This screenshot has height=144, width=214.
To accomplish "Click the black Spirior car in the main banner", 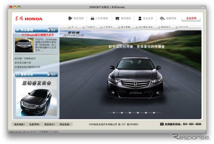I will pyautogui.click(x=135, y=78).
